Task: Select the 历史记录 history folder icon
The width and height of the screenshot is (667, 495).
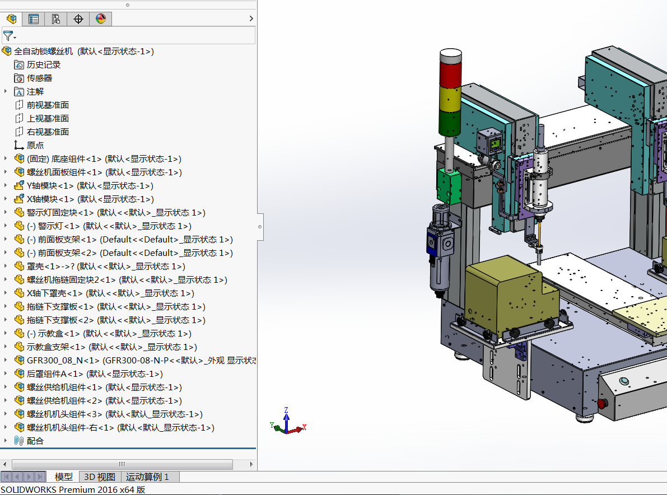Action: (x=18, y=64)
